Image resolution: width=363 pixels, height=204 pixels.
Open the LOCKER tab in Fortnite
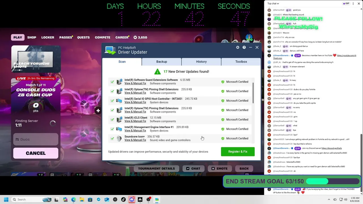48,37
